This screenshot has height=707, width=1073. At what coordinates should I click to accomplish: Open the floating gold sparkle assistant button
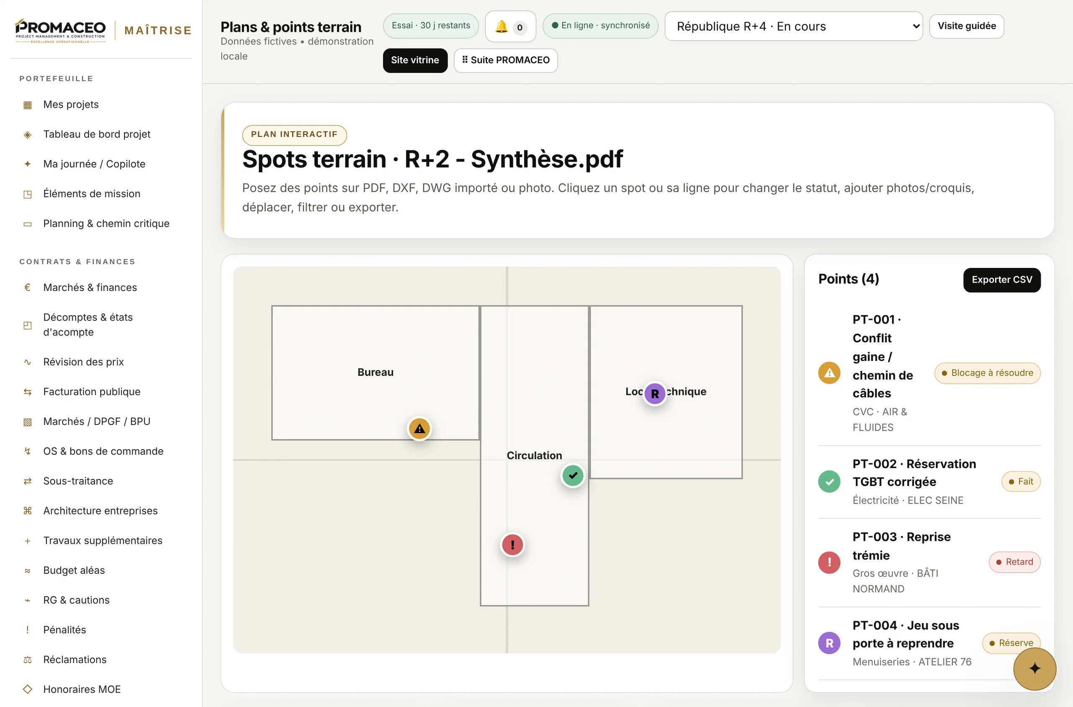[1034, 668]
